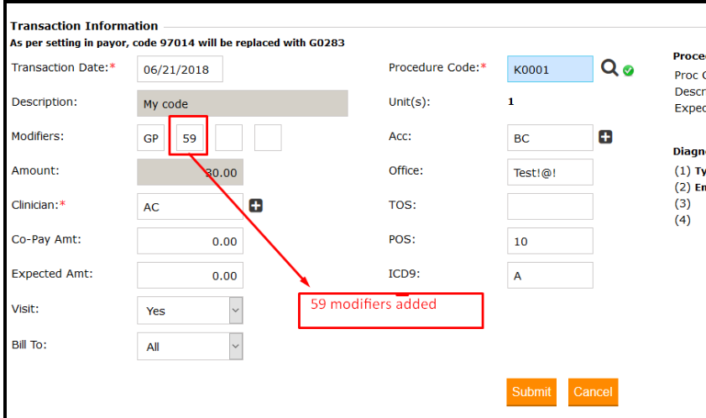This screenshot has height=418, width=706.
Task: Click the empty TOS input field
Action: tap(550, 206)
